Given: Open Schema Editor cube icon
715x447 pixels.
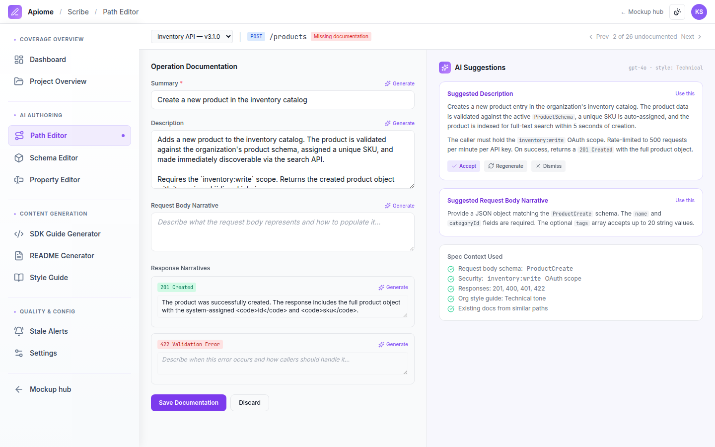Looking at the screenshot, I should click(19, 158).
